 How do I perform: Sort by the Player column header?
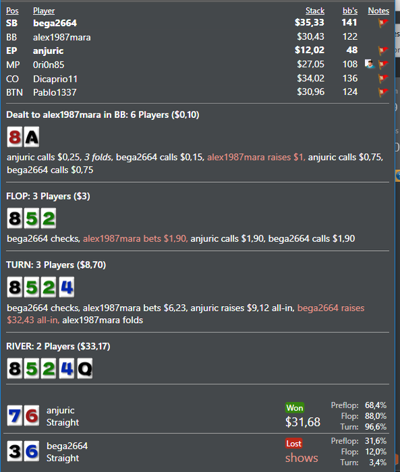(44, 11)
